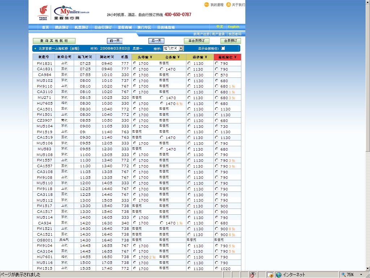Open 我的里程 via its orange My icon

tap(207, 5)
